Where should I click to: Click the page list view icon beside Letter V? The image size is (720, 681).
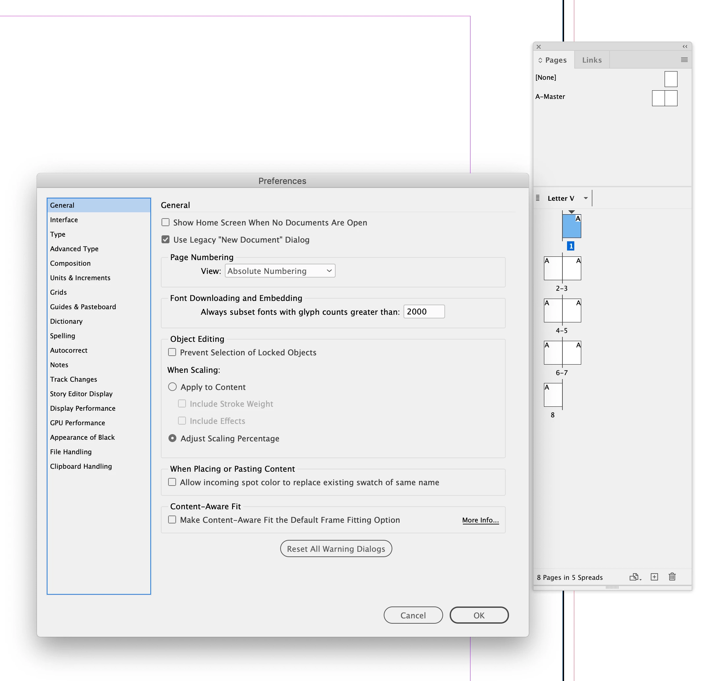click(538, 198)
